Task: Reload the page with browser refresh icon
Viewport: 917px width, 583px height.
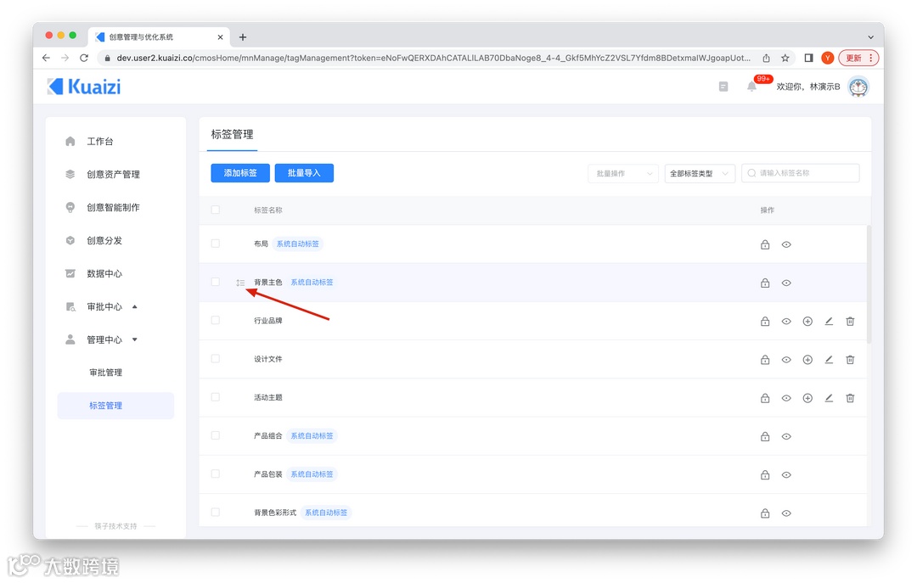Action: pos(84,58)
